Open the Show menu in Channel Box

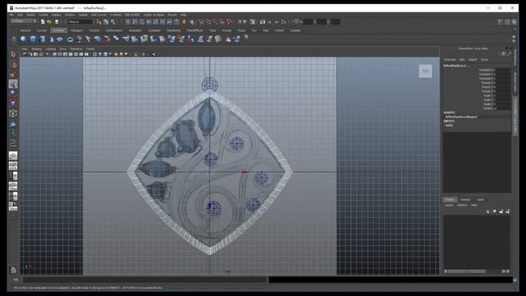tap(484, 60)
